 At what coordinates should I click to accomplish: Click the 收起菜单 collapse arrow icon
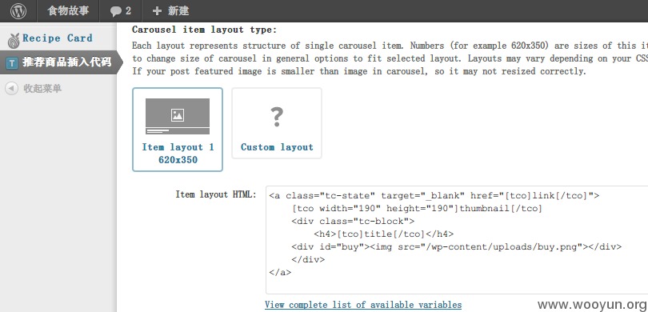tap(11, 89)
